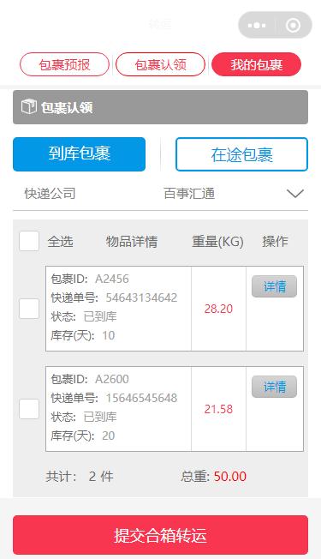Check the box for package A2600
The height and width of the screenshot is (559, 321).
(29, 409)
